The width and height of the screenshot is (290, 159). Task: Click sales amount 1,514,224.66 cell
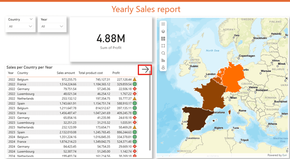[68, 84]
